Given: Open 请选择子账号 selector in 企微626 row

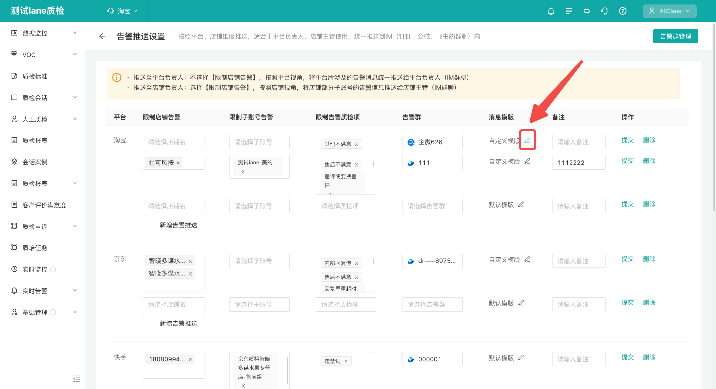Looking at the screenshot, I should pos(259,142).
